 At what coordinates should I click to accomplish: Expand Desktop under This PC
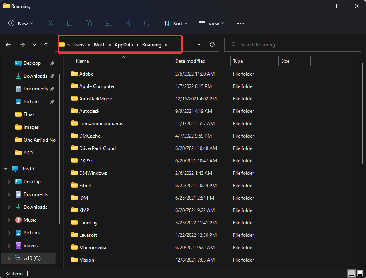9,182
